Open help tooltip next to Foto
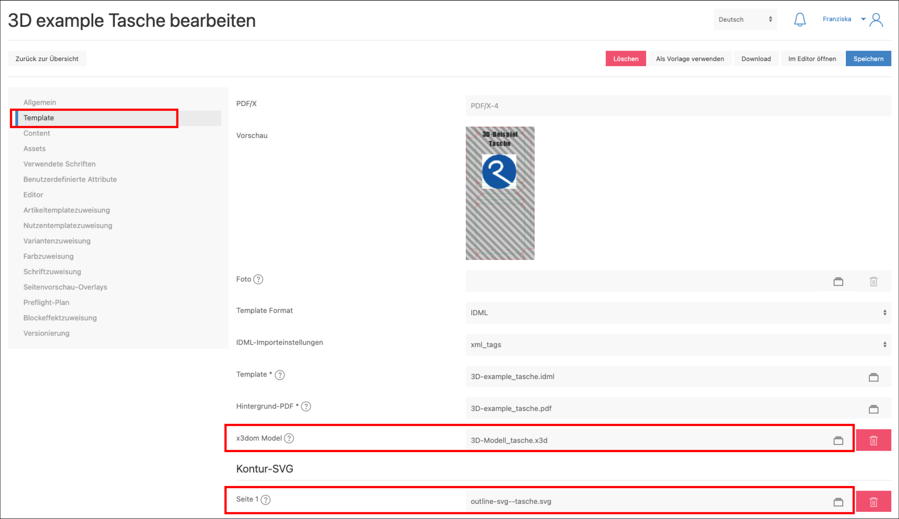 click(258, 280)
